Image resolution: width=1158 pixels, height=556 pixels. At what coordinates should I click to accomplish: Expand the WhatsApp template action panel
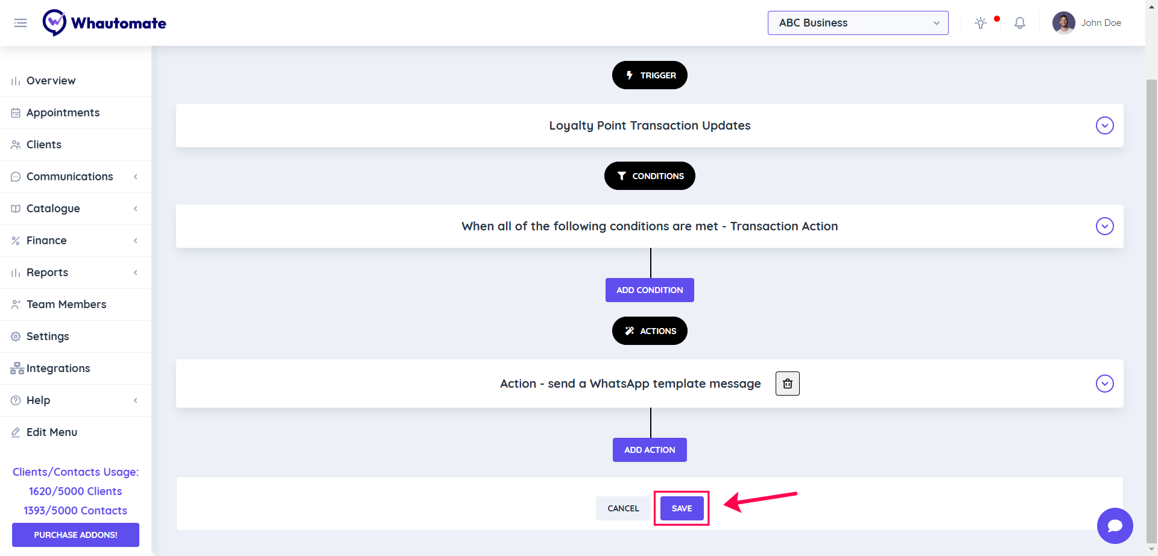coord(1104,384)
